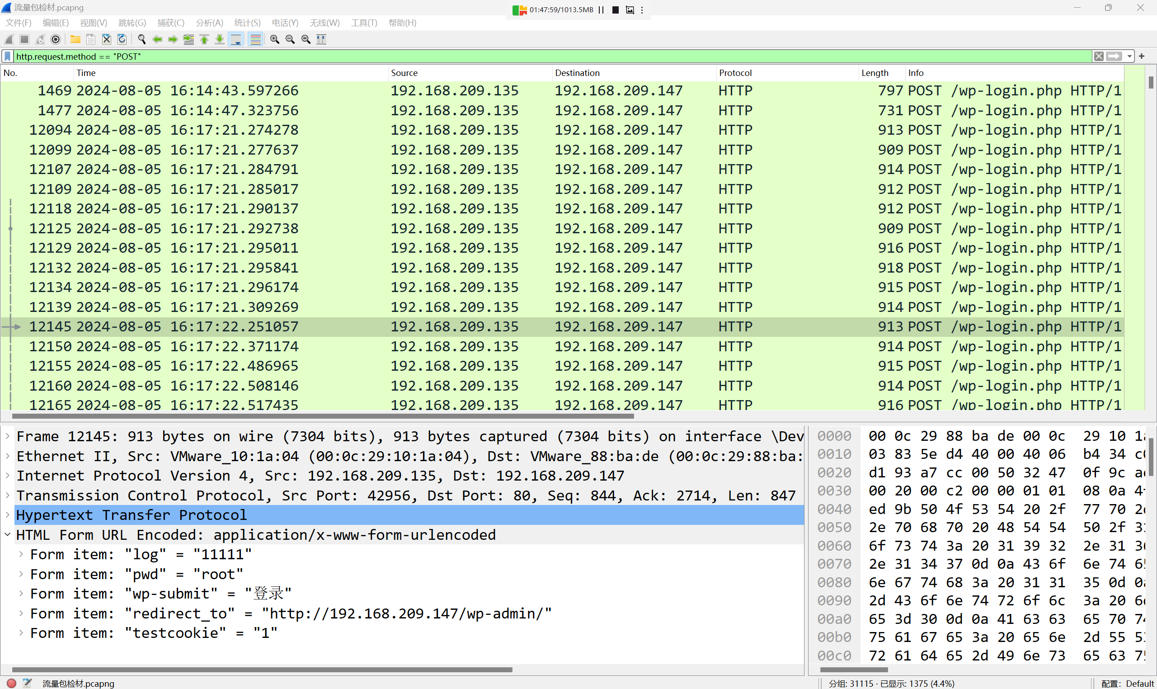Click packet detail pane horizontal scrollbar

click(262, 670)
